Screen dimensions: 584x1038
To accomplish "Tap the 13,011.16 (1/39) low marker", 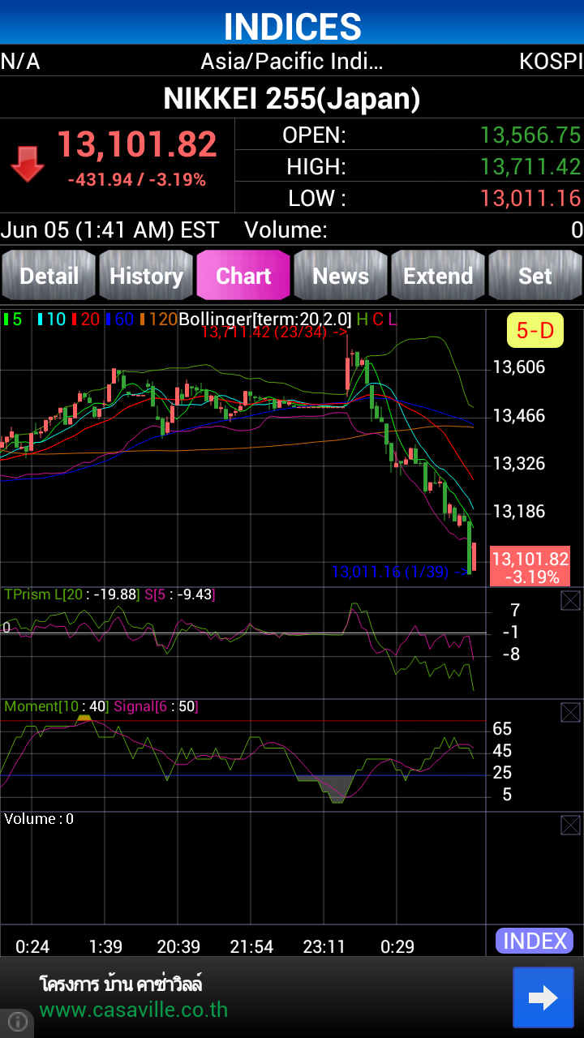I will (x=400, y=572).
